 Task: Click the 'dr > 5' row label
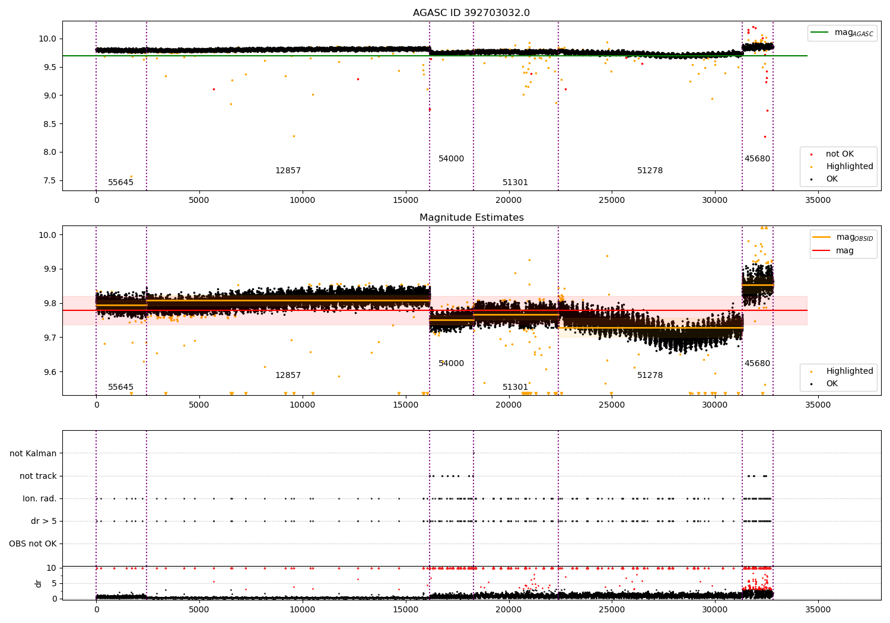coord(44,522)
